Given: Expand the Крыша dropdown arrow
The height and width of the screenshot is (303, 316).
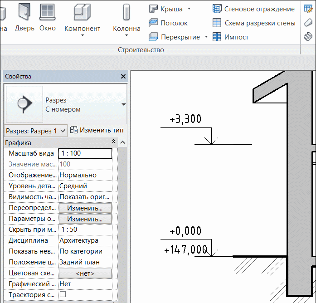Looking at the screenshot, I should tap(189, 9).
